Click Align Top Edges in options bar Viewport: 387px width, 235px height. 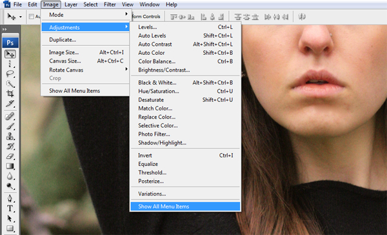174,17
